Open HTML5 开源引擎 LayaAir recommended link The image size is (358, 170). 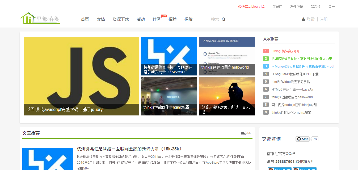tap(292, 90)
